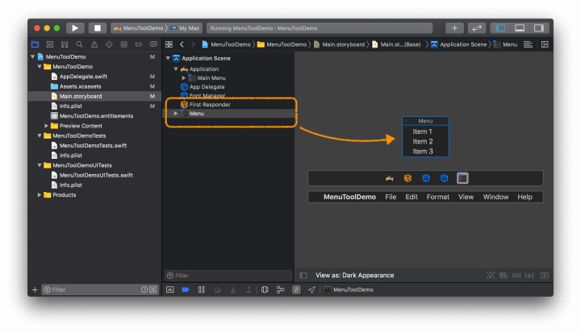This screenshot has height=333, width=581.
Task: Select Assets.xcassets in navigator
Action: 80,86
